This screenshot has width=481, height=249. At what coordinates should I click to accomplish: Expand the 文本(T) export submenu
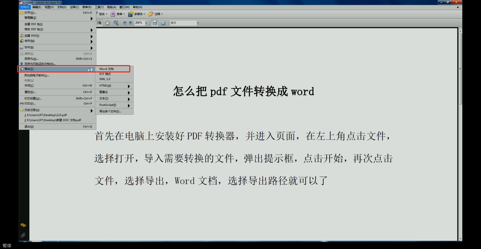coord(115,99)
